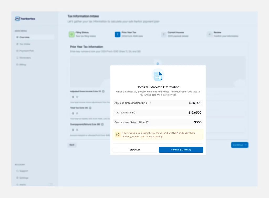Click the info icon next to Total Tax field label

pyautogui.click(x=90, y=108)
